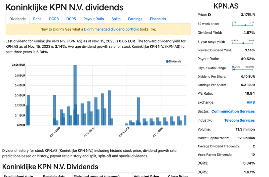Open the Splits tab
Image resolution: width=269 pixels, height=177 pixels.
pyautogui.click(x=116, y=19)
